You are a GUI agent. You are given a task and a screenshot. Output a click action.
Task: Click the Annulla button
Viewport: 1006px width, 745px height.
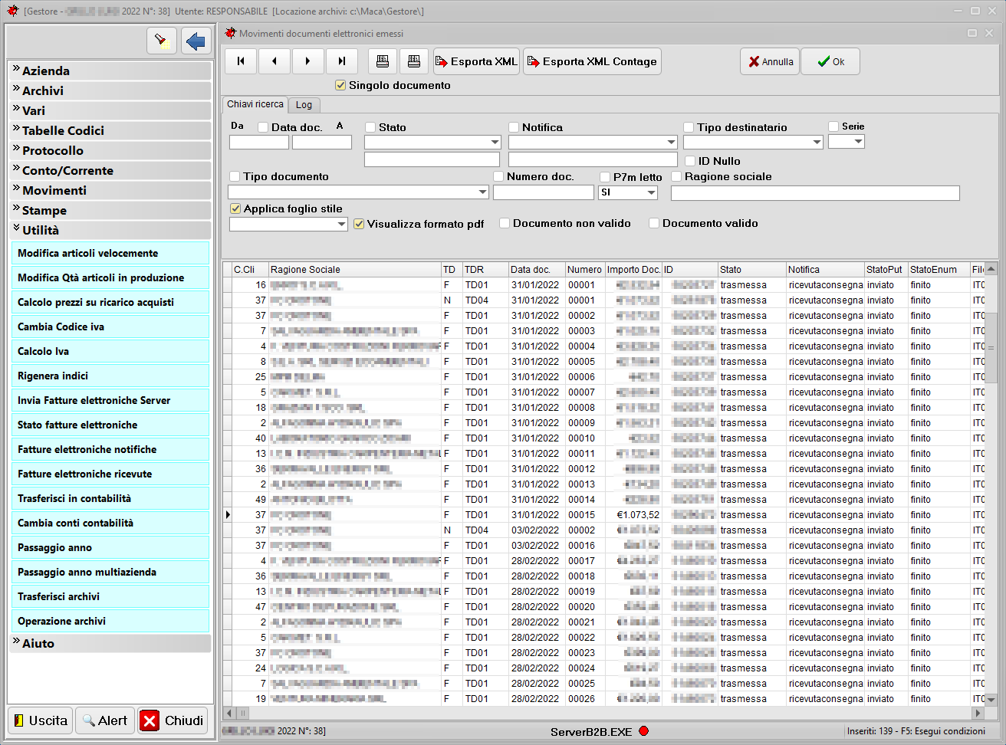click(x=770, y=61)
